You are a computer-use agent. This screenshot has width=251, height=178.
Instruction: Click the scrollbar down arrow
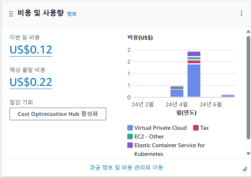[248, 154]
